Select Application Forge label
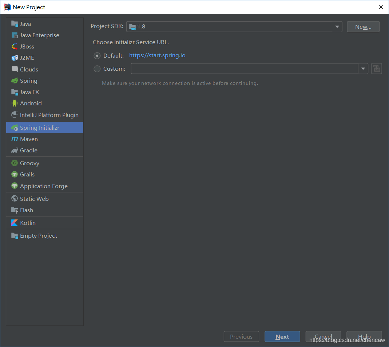389x347 pixels. (x=44, y=186)
